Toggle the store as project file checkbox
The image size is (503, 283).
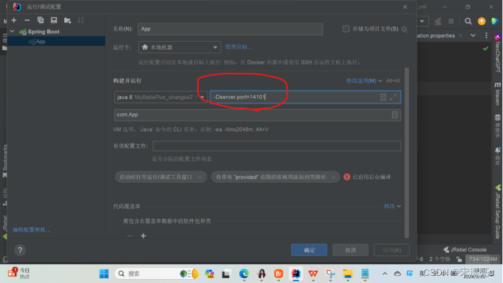tap(346, 29)
